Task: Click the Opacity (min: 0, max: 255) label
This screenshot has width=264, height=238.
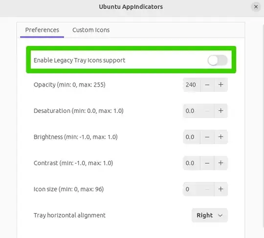Action: pos(69,85)
